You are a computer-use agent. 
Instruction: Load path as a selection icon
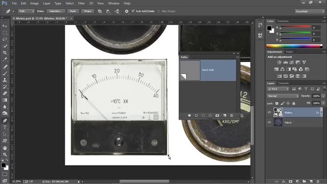[203, 116]
